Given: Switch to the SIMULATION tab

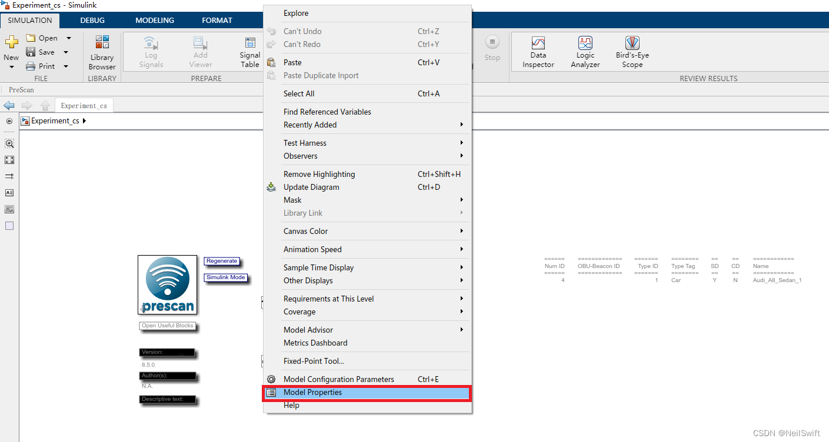Looking at the screenshot, I should (x=30, y=20).
